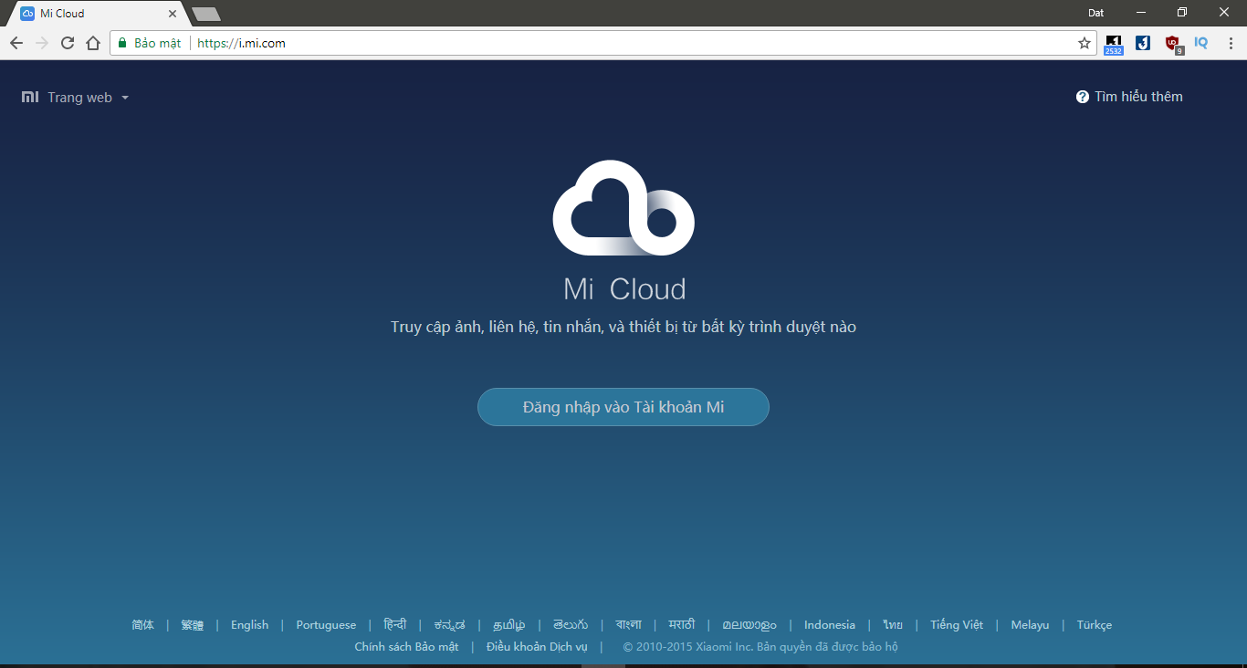The width and height of the screenshot is (1247, 668).
Task: Click the Mi Cloud heading text
Action: (x=624, y=289)
